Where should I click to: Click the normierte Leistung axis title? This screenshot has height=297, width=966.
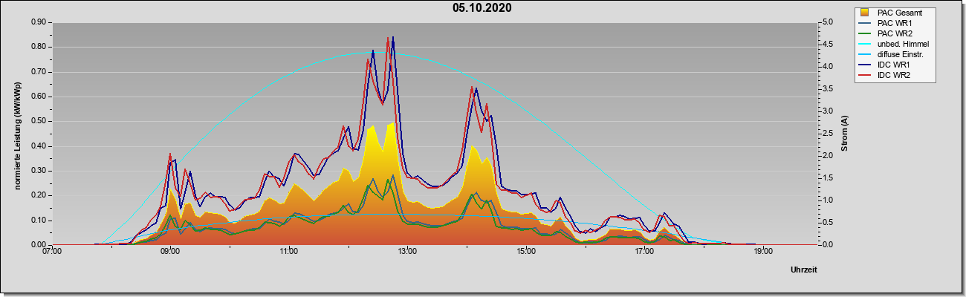[17, 134]
